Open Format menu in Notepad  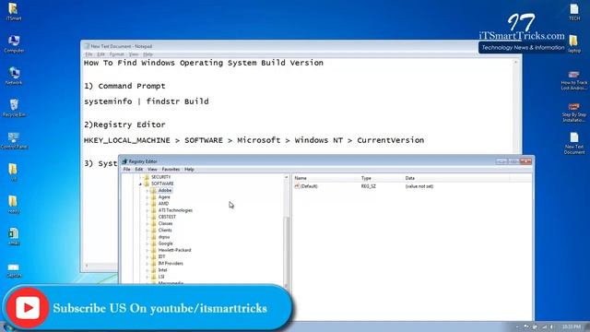(117, 54)
